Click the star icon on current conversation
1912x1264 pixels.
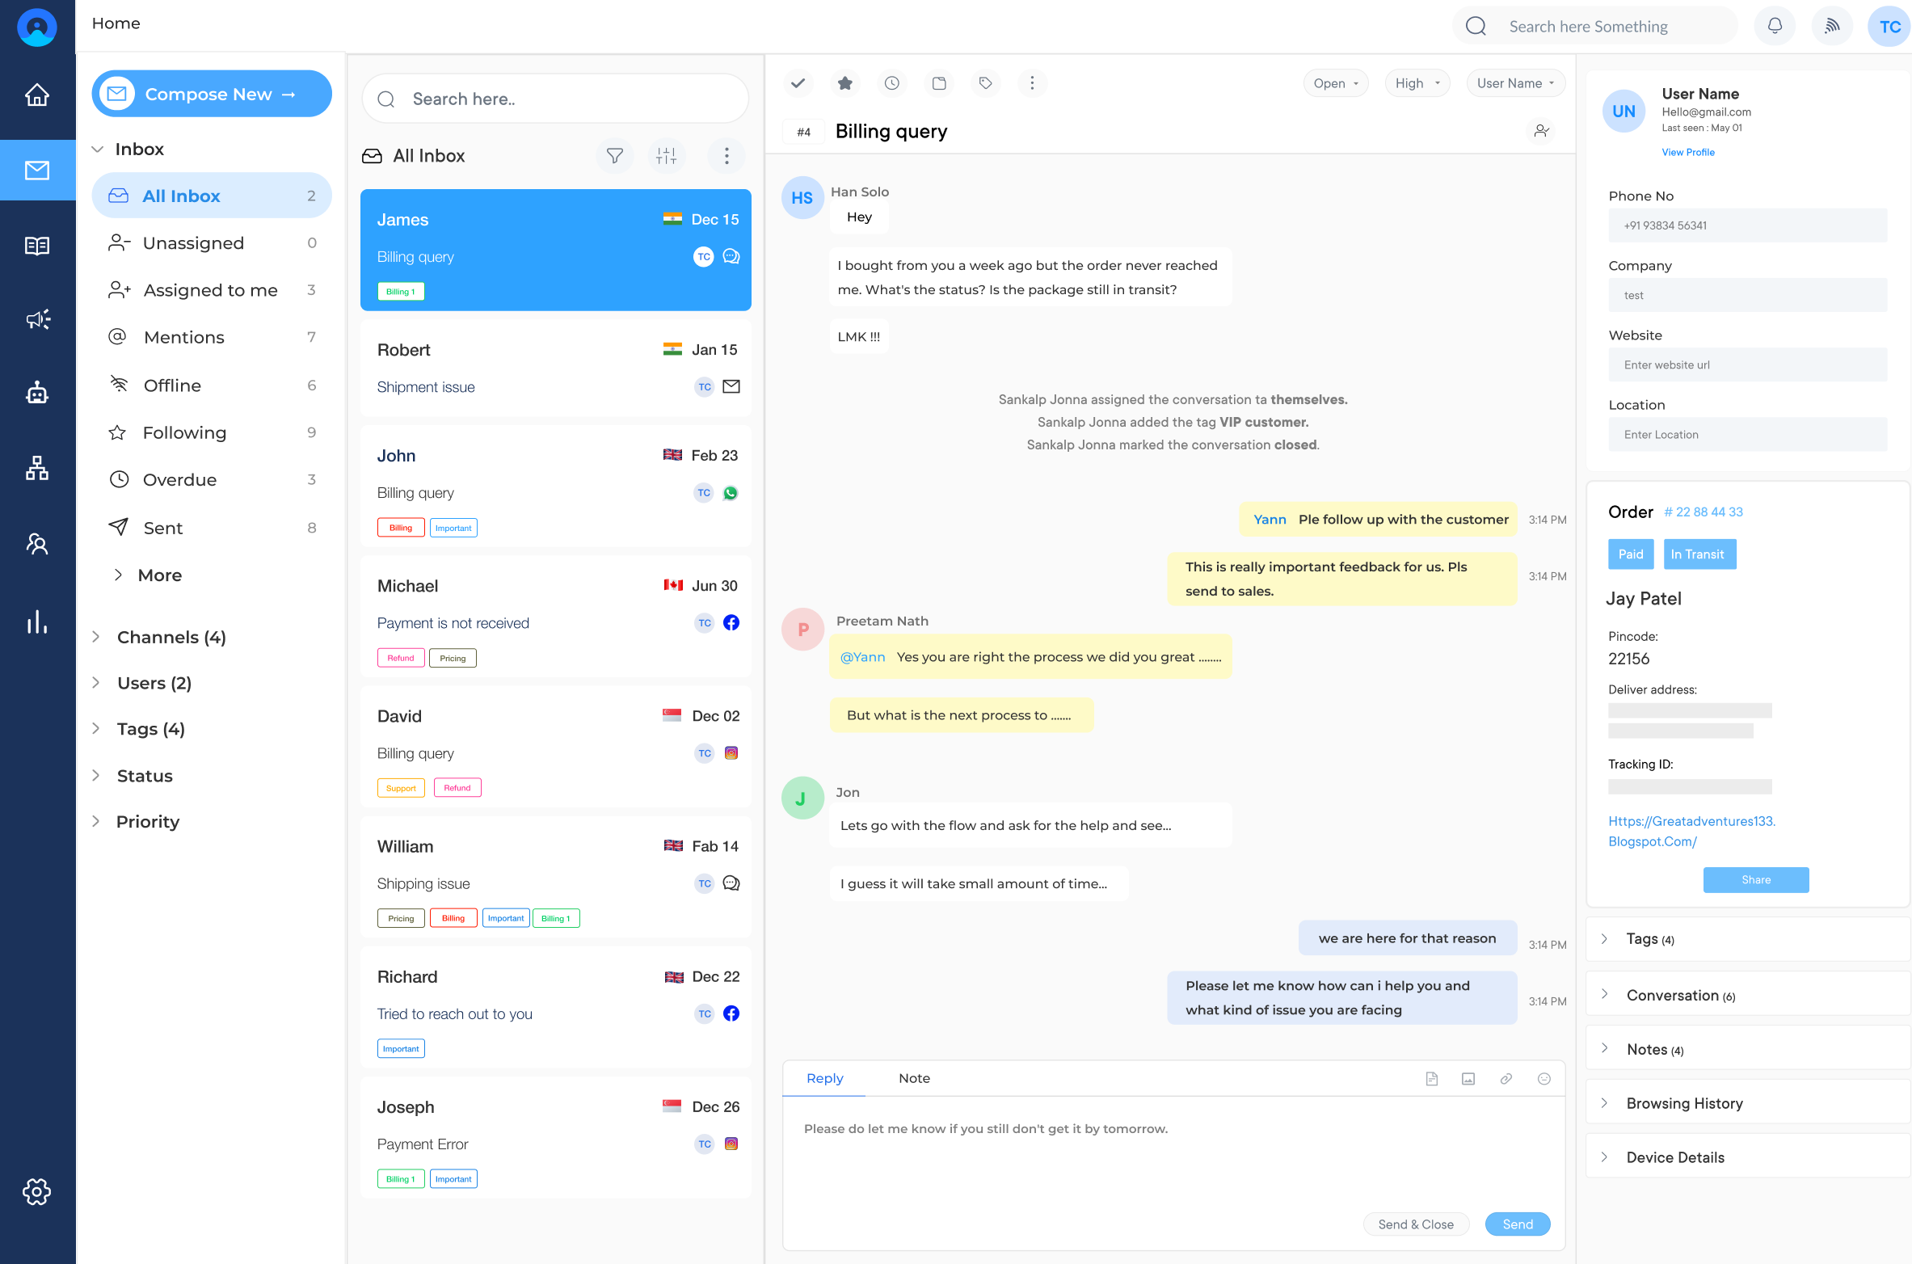pyautogui.click(x=844, y=82)
